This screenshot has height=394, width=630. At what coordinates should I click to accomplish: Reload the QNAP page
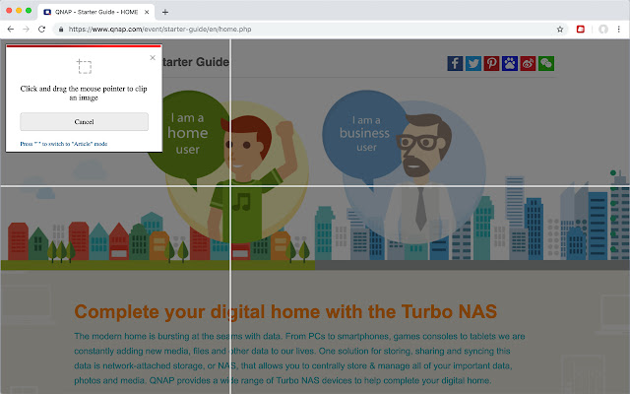tap(41, 29)
